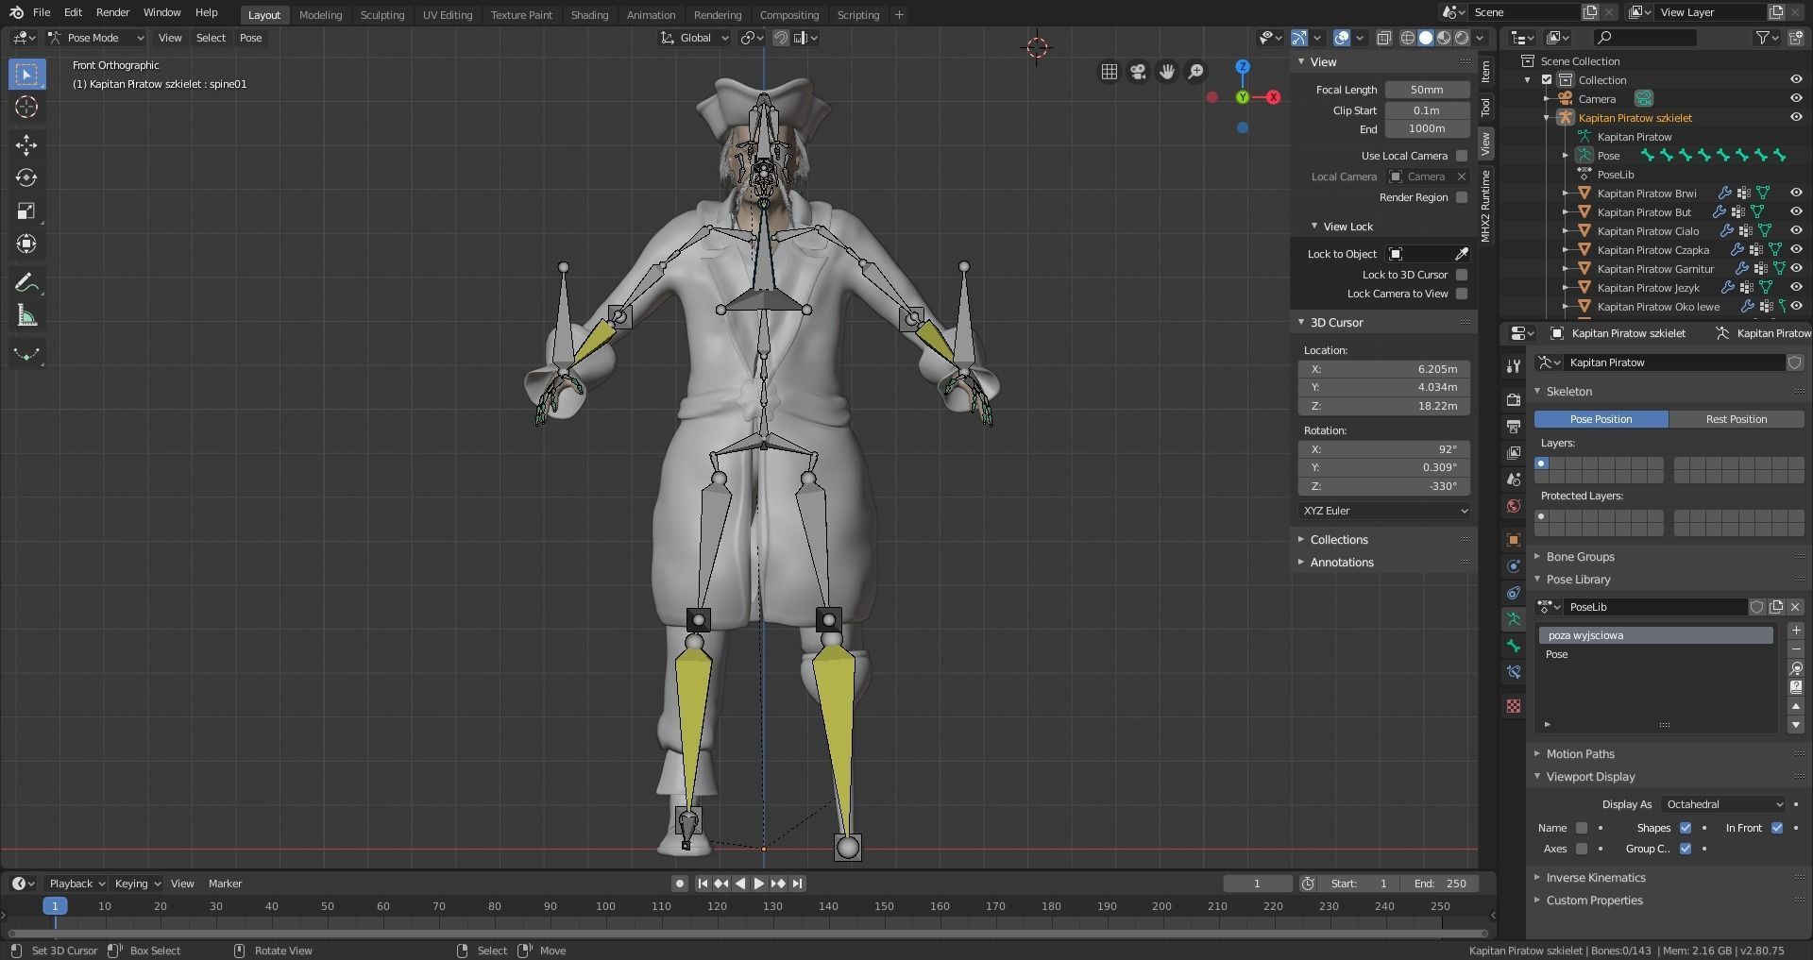Expand the Bone Groups panel
1813x960 pixels.
pos(1580,557)
